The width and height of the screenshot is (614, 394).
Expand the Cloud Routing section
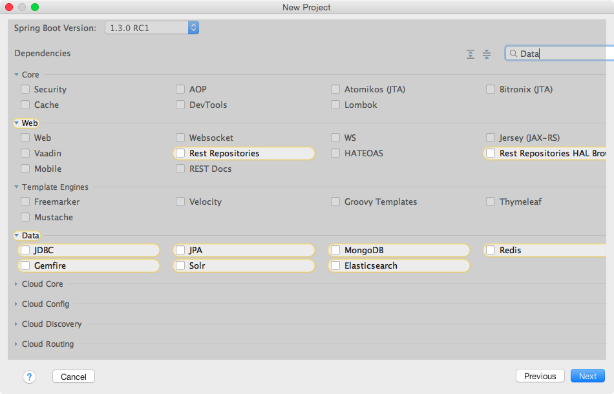pos(16,344)
